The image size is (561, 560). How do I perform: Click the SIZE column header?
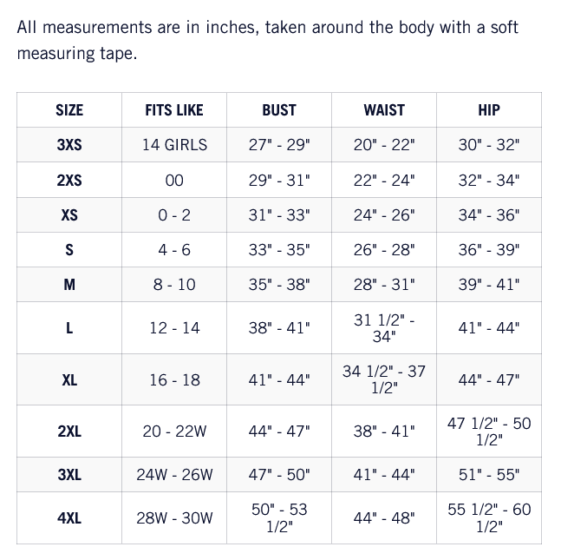coord(69,109)
